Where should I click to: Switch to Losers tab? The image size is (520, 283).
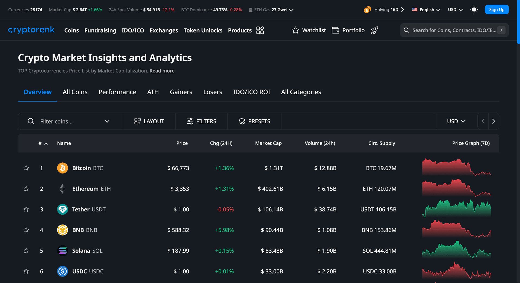(213, 92)
